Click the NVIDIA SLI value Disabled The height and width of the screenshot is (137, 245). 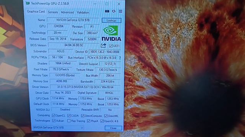(x=65, y=110)
